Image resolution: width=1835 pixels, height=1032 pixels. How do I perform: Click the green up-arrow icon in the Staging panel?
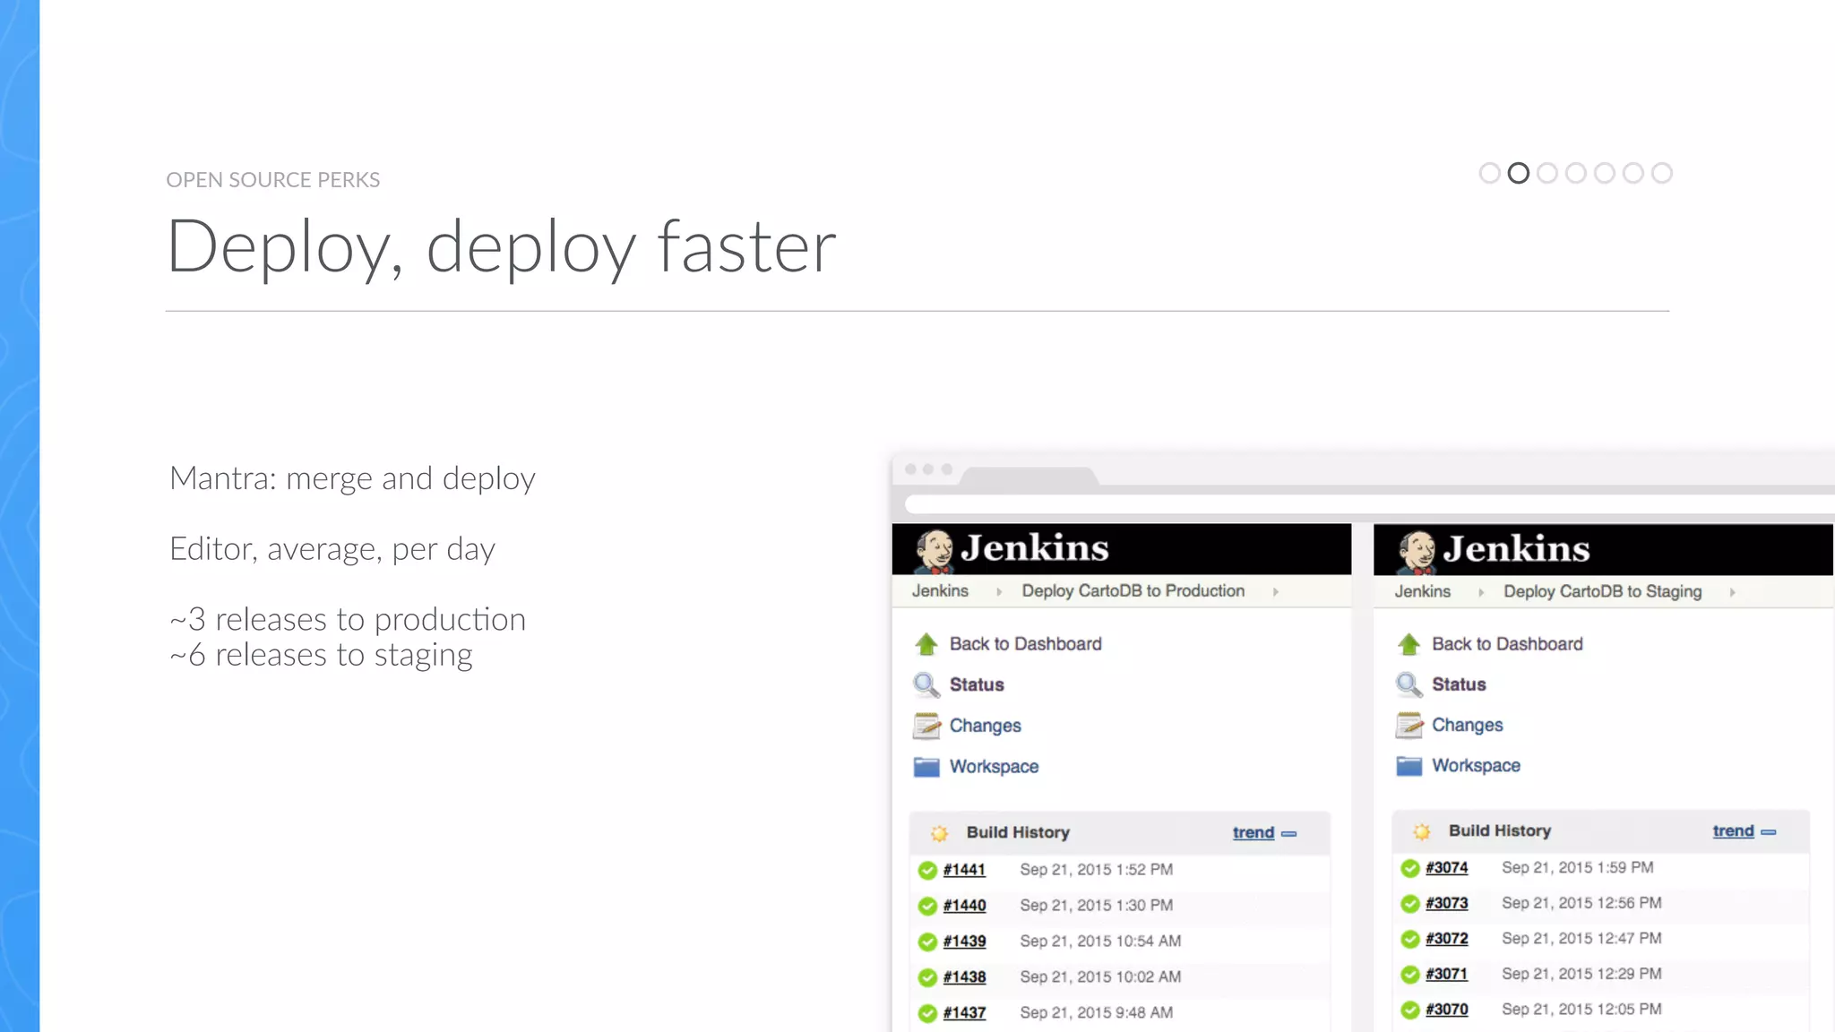click(x=1409, y=644)
